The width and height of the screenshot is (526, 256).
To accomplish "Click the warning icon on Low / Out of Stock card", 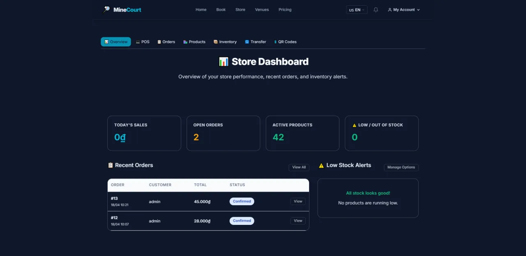I will pyautogui.click(x=354, y=125).
